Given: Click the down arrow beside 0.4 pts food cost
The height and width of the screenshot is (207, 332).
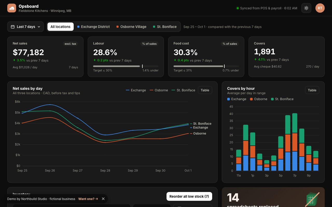Looking at the screenshot, I should pyautogui.click(x=175, y=60).
